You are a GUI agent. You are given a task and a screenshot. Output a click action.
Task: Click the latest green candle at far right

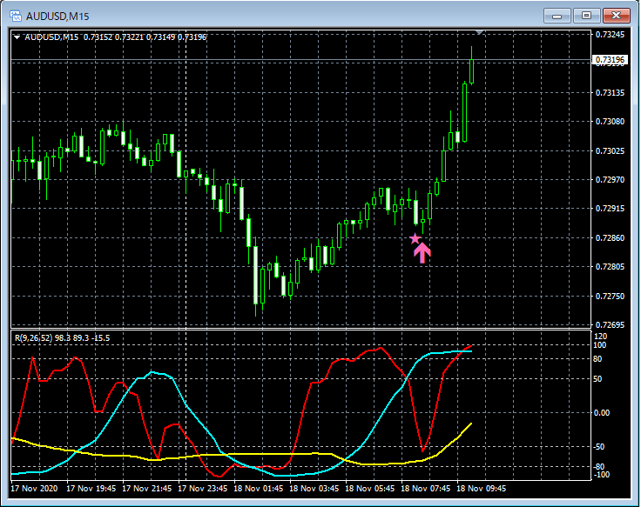471,70
